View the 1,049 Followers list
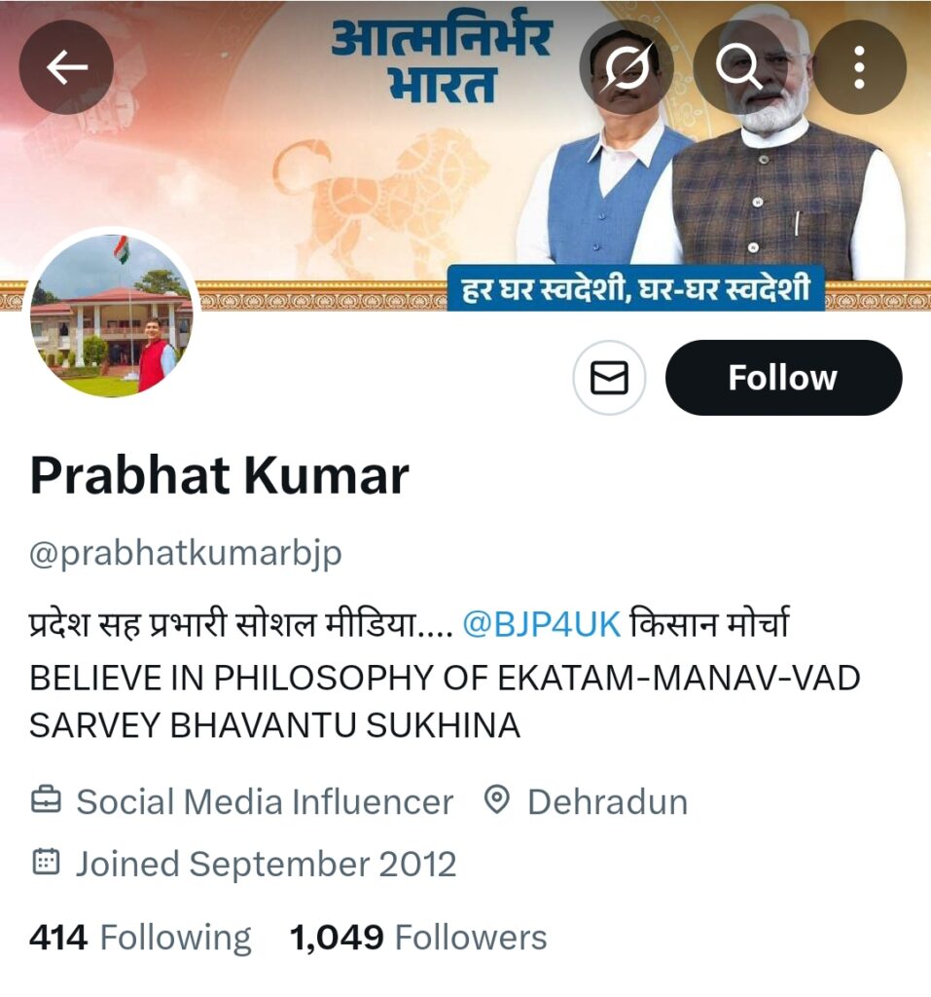 (x=418, y=938)
